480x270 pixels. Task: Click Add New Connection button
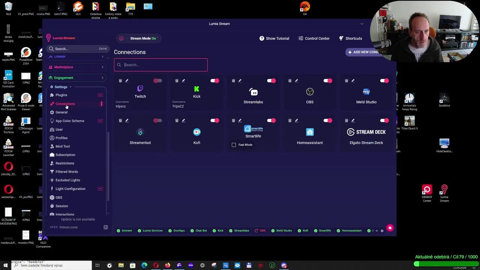[x=363, y=52]
